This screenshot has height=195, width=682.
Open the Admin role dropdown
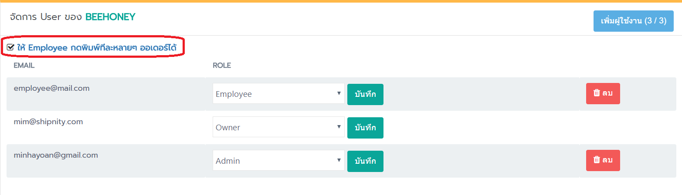[x=278, y=161]
